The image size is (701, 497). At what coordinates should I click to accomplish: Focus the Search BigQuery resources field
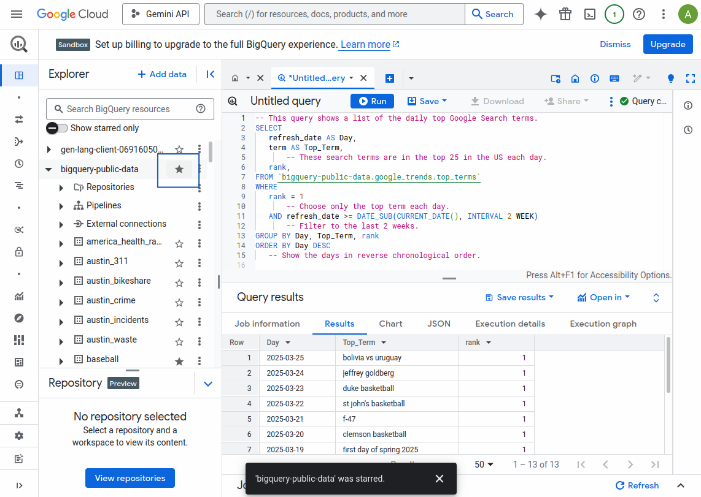[x=130, y=109]
